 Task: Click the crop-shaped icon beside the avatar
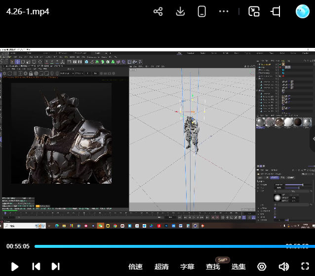(276, 11)
